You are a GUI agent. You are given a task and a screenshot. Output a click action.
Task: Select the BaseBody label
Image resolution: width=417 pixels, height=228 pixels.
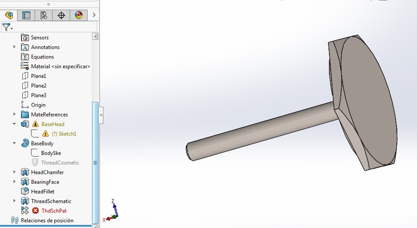click(x=42, y=144)
